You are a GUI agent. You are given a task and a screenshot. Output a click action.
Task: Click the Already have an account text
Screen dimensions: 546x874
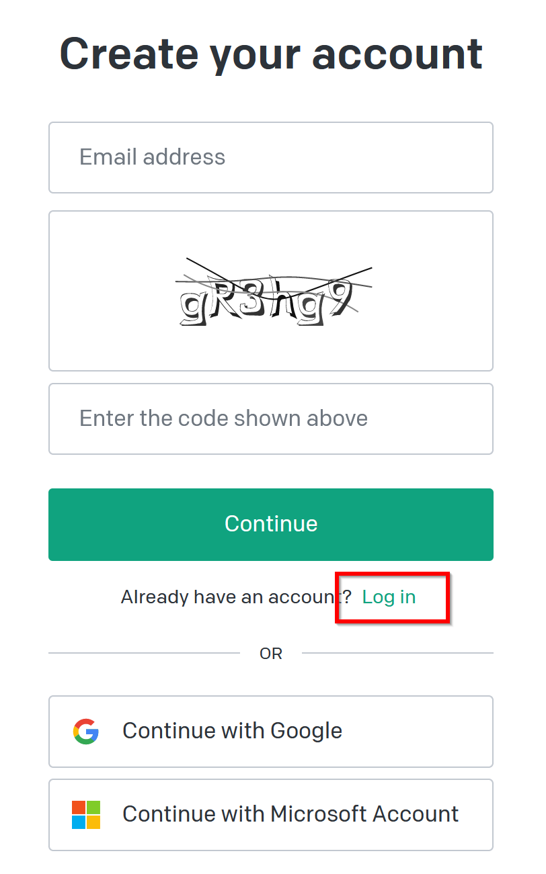click(236, 597)
